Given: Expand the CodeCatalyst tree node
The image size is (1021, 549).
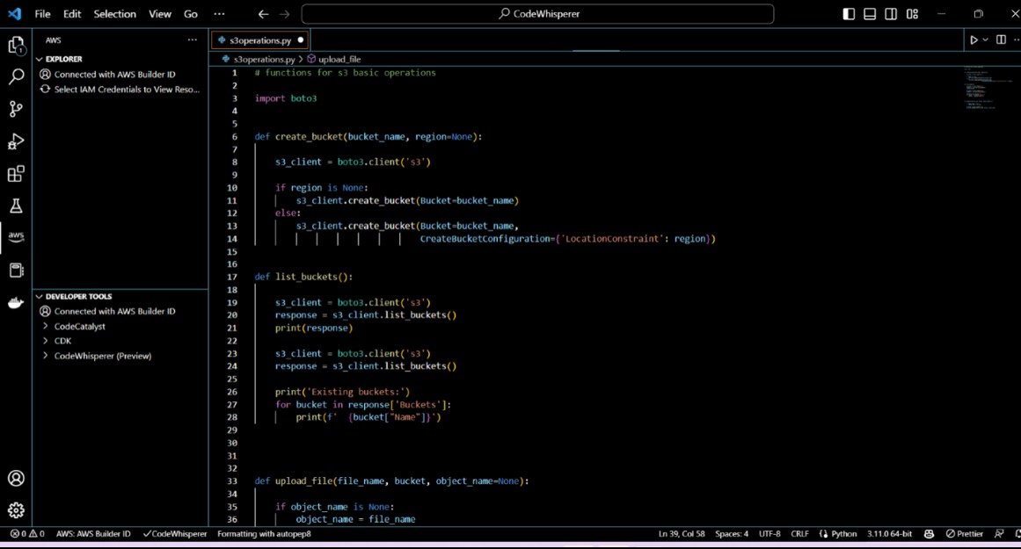Looking at the screenshot, I should coord(79,326).
